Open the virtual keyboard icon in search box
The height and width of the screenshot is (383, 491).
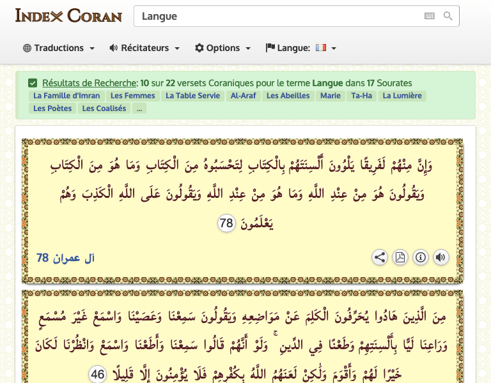(430, 16)
